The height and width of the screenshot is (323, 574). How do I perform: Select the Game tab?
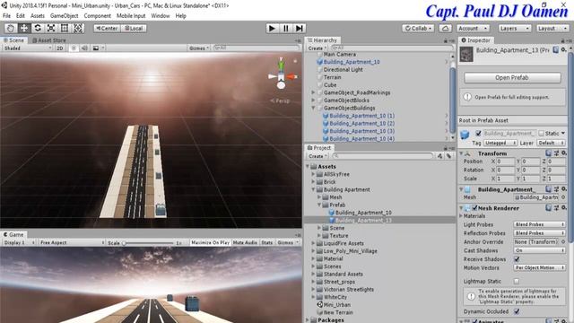coord(13,234)
